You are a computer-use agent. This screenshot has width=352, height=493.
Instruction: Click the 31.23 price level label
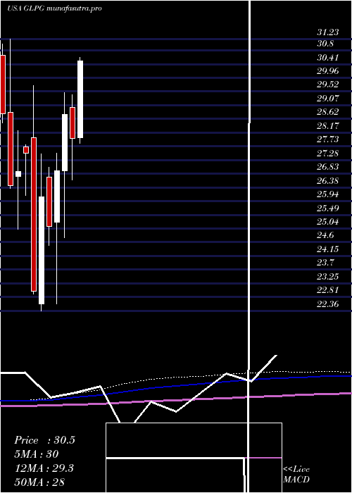click(x=328, y=32)
